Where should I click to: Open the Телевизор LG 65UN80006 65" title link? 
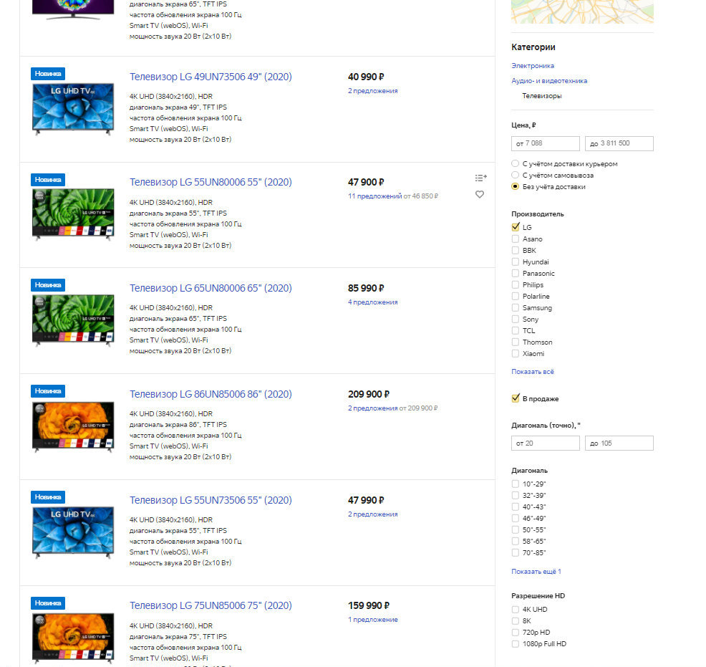click(x=211, y=288)
